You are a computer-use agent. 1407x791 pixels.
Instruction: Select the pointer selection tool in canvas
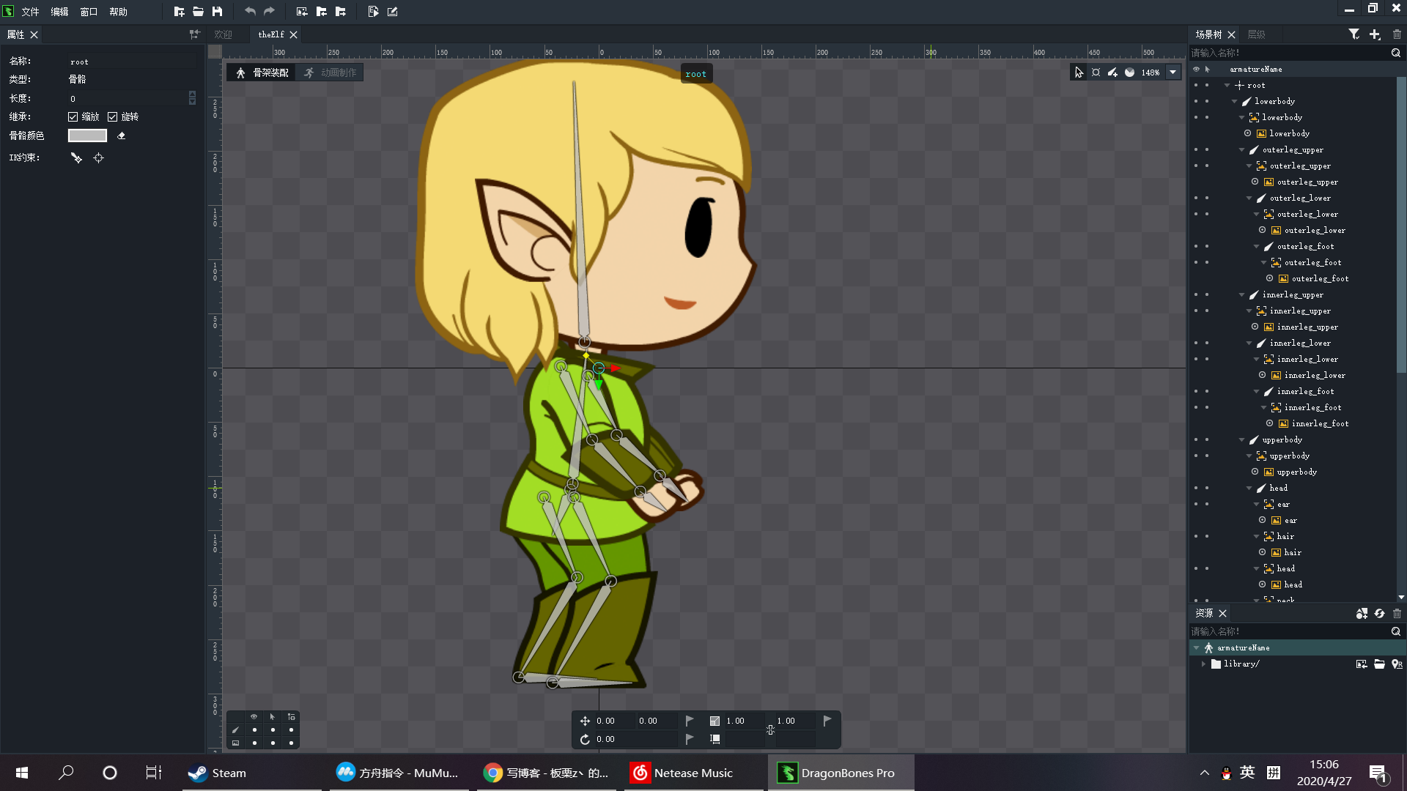1079,73
